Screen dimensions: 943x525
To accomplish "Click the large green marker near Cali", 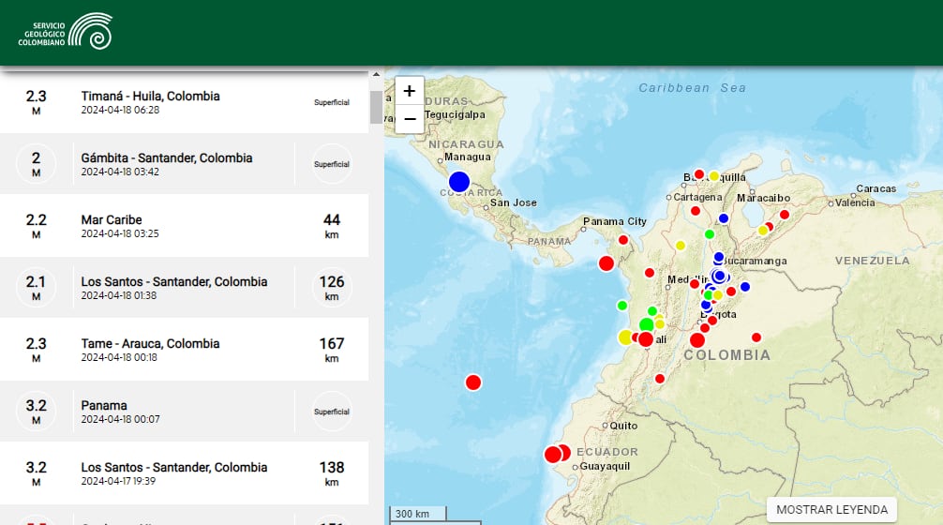I will coord(647,325).
